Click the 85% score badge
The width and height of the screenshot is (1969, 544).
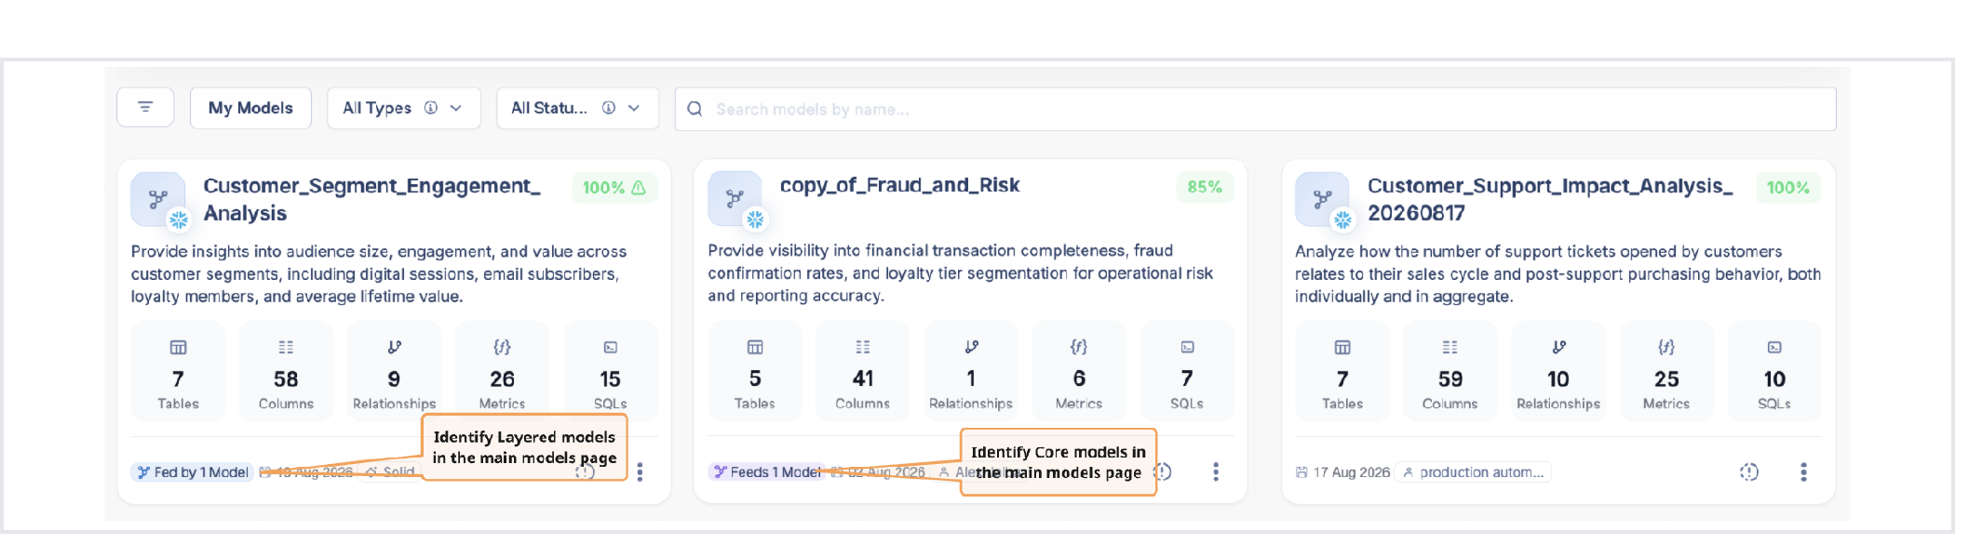(x=1205, y=187)
